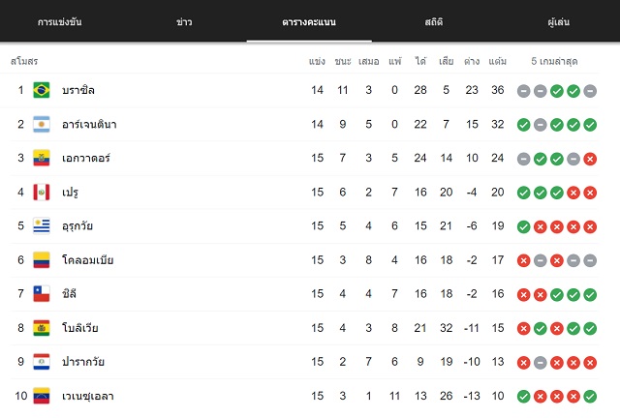Open the อาร์เจนตินา team link
Screen dimensions: 620x418
(x=89, y=125)
